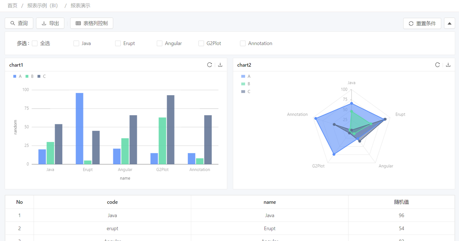
Task: Toggle series C in chart1 legend
Action: pos(42,77)
